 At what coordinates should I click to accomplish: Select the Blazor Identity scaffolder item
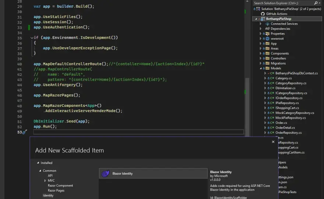pyautogui.click(x=153, y=173)
